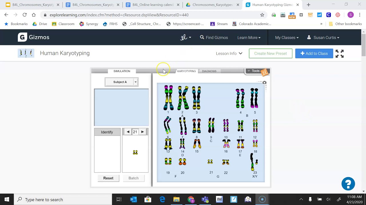This screenshot has height=205, width=366.
Task: Open a new browser tab
Action: coord(308,5)
